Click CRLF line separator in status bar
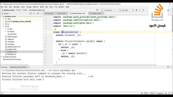 [x=146, y=93]
